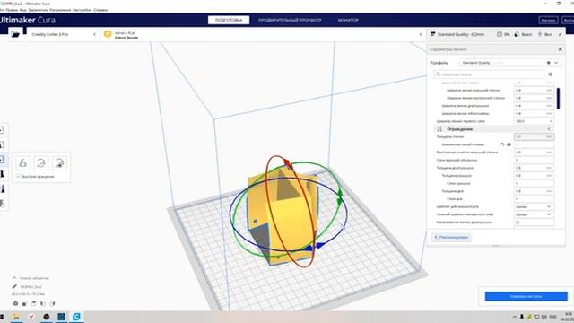Switch to left view orientation icon

click(43, 303)
